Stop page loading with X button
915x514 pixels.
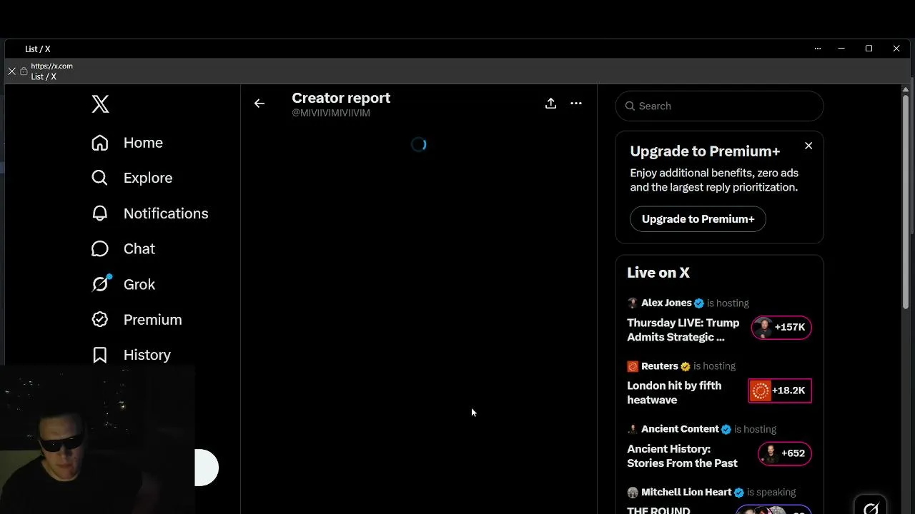coord(11,71)
